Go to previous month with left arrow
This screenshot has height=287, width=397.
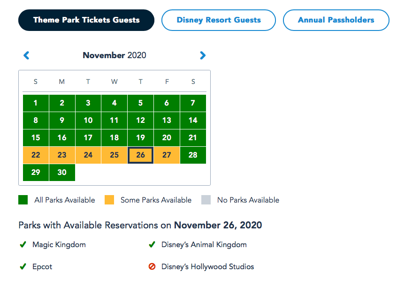coord(26,55)
